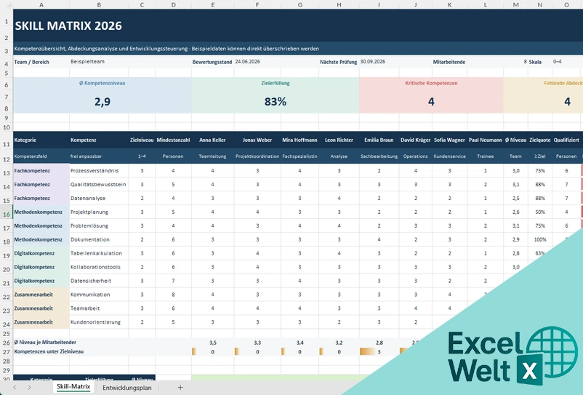Select the Prozessverständnis cell
583x395 pixels.
[x=99, y=171]
